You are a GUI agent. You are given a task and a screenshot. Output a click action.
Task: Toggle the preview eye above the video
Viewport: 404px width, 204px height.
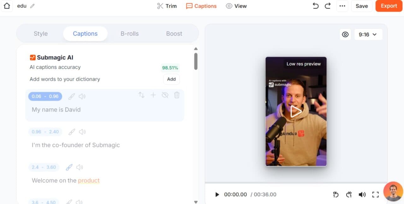point(345,34)
